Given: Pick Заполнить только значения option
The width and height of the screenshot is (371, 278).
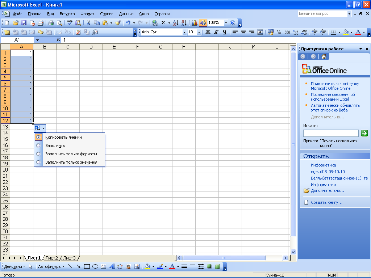Looking at the screenshot, I should 38,162.
